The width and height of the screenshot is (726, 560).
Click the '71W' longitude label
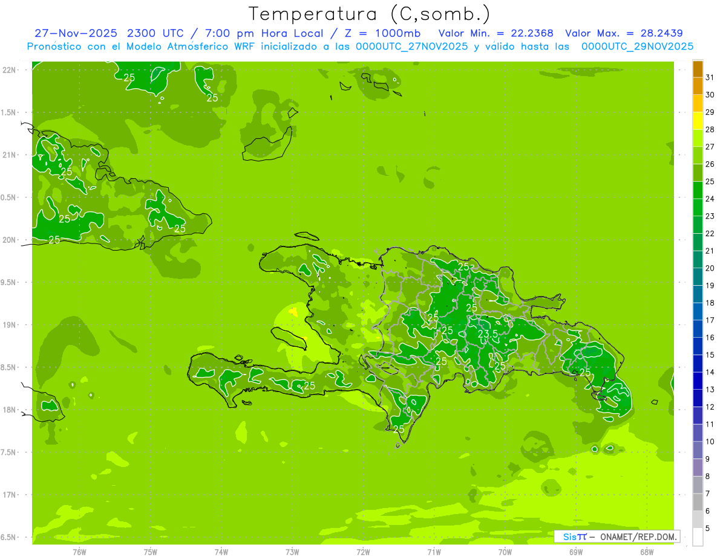434,552
